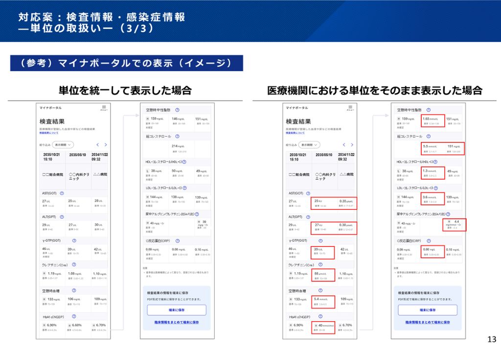Click 端末に保存 button in unified-units mockup
This screenshot has height=346, width=501.
click(176, 310)
